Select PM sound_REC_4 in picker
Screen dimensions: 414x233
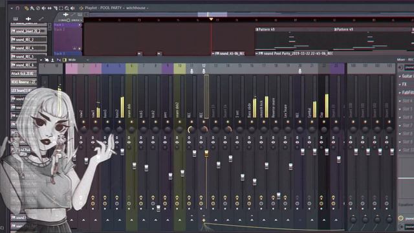(28, 48)
